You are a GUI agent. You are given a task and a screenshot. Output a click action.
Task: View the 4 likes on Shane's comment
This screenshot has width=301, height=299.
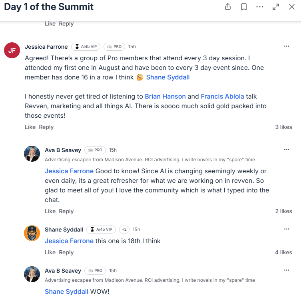coord(283,252)
